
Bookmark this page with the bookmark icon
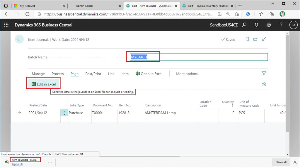247,39
